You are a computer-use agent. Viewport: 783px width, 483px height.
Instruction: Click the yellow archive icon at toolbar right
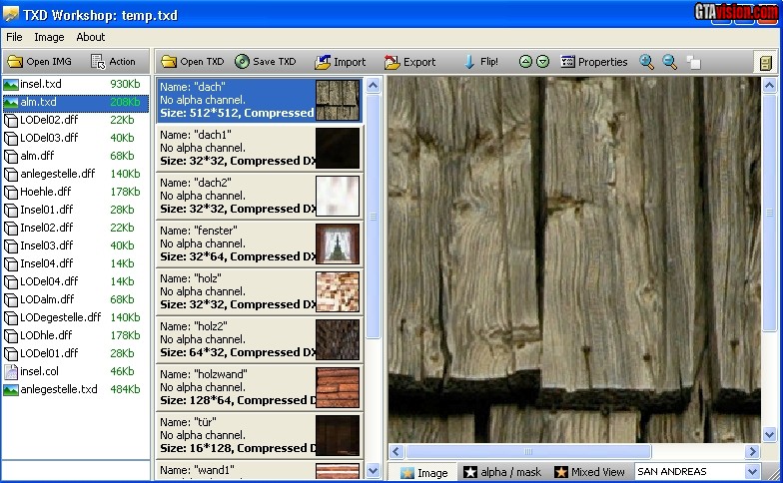pos(765,62)
